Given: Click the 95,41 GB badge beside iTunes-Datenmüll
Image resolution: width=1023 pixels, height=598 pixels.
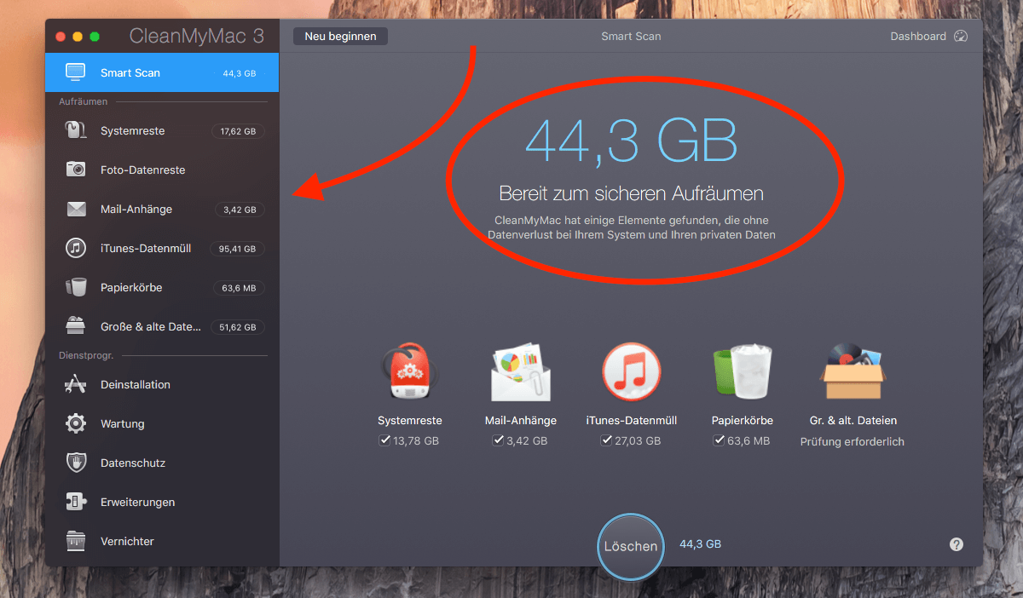Looking at the screenshot, I should click(239, 249).
